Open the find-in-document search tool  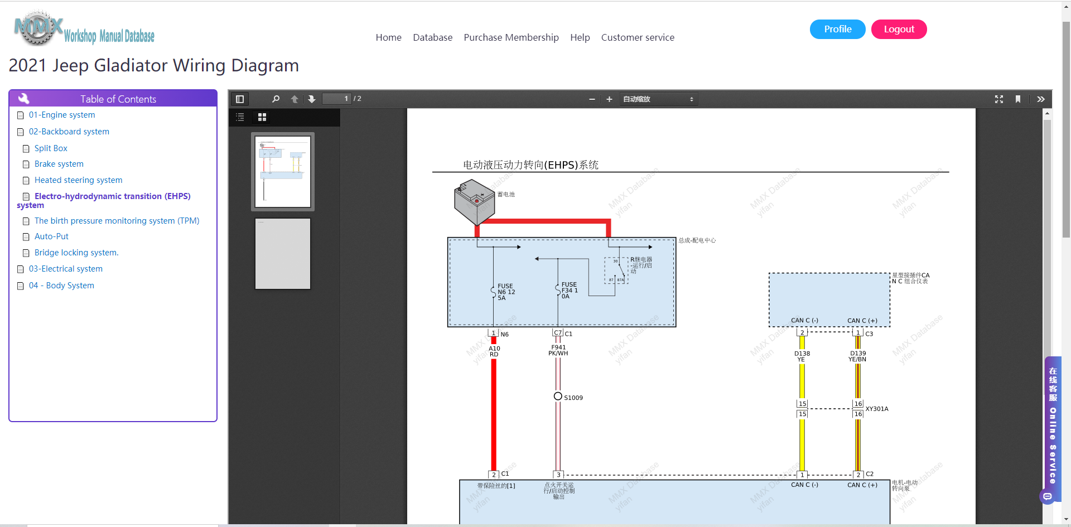pyautogui.click(x=276, y=99)
